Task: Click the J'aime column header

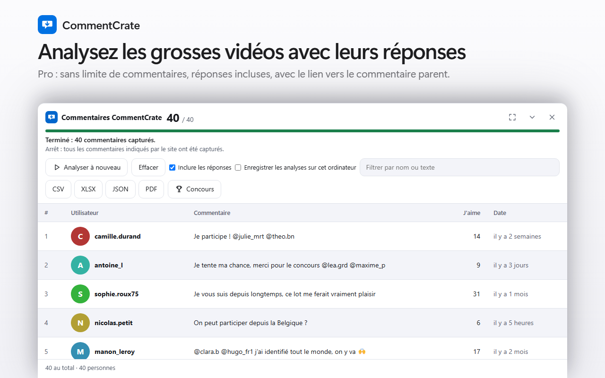Action: 472,213
